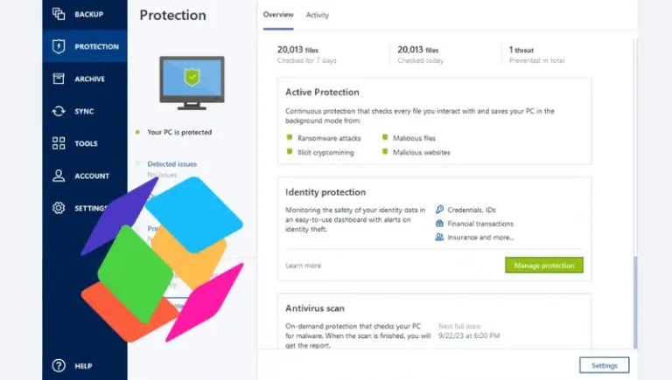Select the Protection shield icon
This screenshot has width=672, height=380.
coord(59,46)
